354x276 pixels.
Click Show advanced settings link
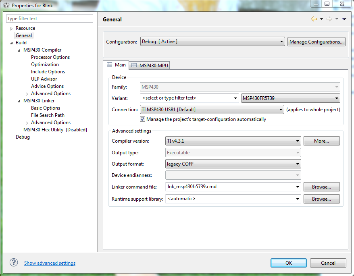(50, 263)
